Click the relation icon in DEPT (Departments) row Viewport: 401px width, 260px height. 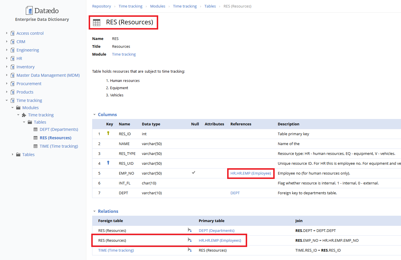189,230
